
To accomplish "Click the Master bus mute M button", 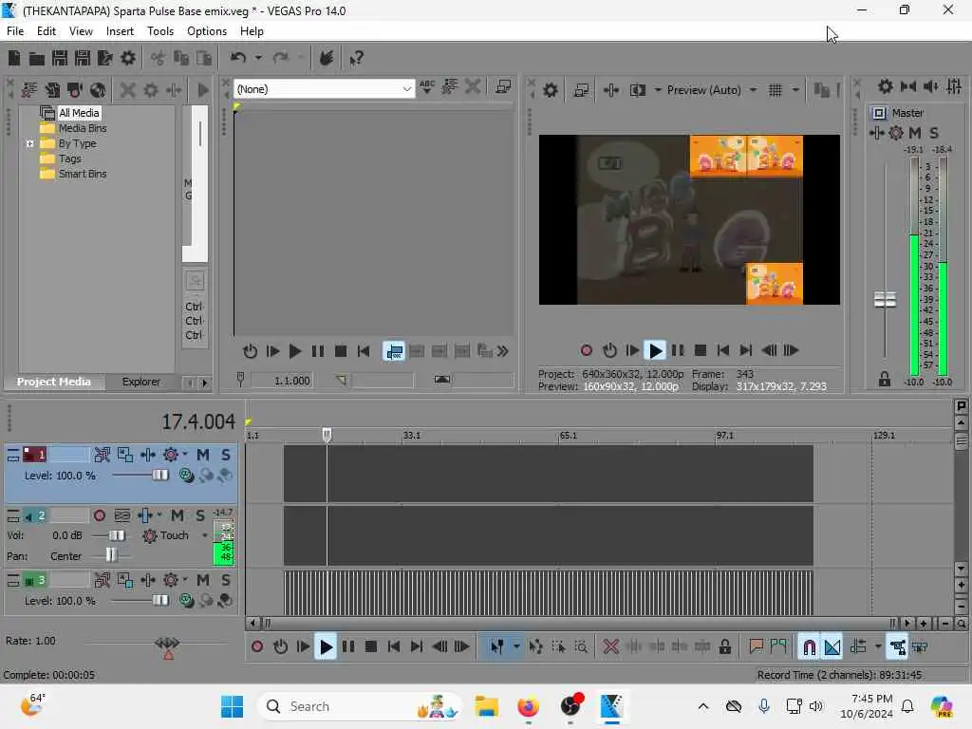I will [x=915, y=133].
